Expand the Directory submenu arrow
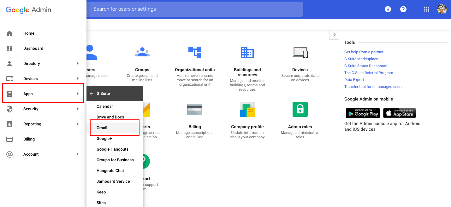 (78, 63)
